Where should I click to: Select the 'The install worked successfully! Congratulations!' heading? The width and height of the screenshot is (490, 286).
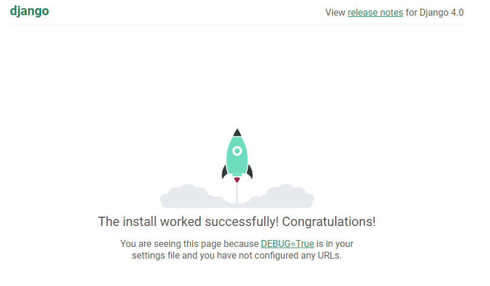click(x=237, y=221)
